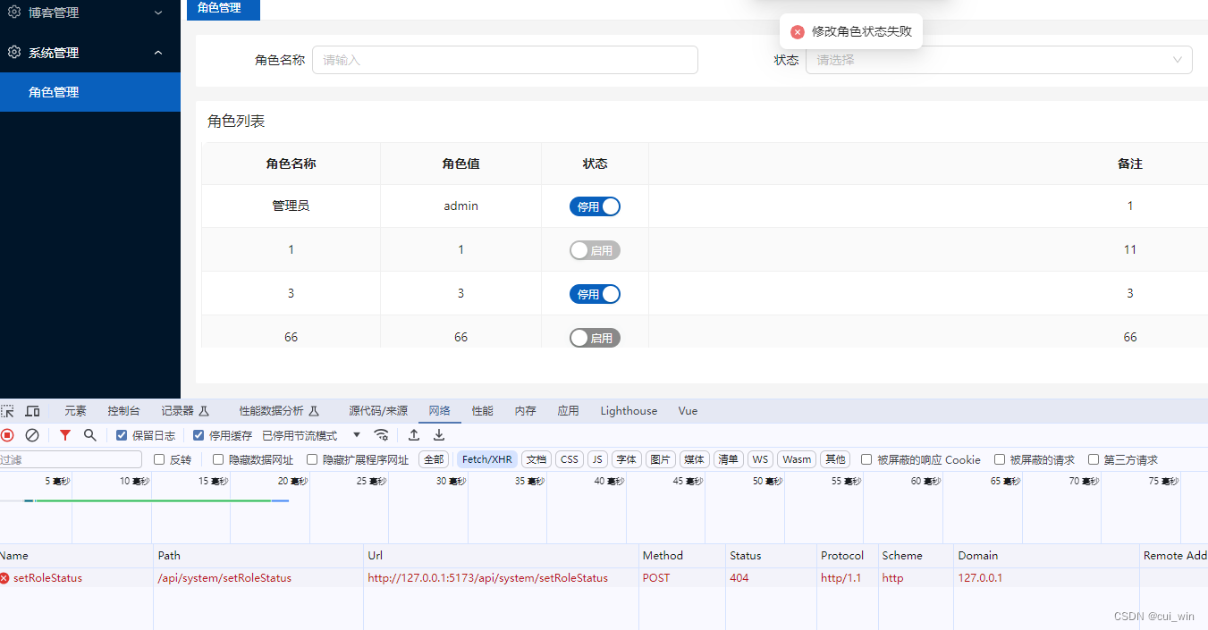Check the 第三方请求 checkbox
Viewport: 1208px width, 630px height.
click(x=1094, y=459)
